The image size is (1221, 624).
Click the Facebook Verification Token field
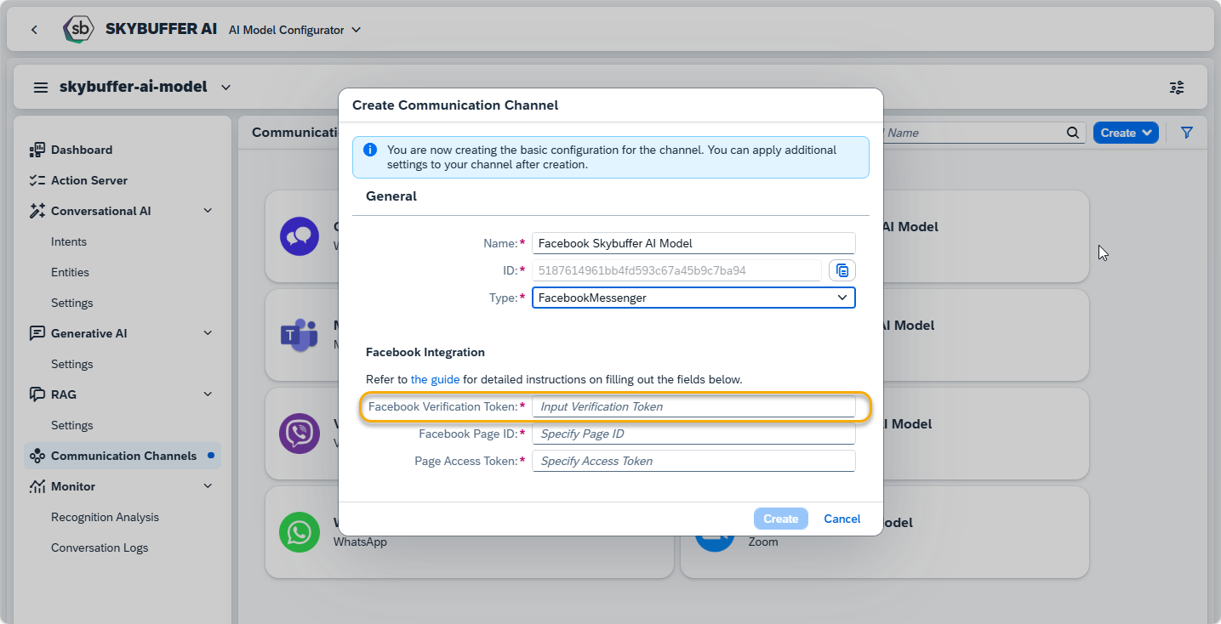coord(693,406)
